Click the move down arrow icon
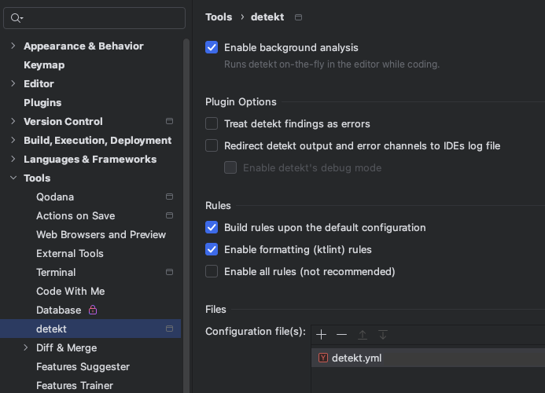This screenshot has width=545, height=393. (383, 335)
